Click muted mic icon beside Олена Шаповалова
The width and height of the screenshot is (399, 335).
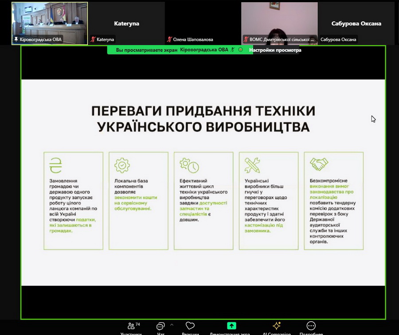[169, 39]
